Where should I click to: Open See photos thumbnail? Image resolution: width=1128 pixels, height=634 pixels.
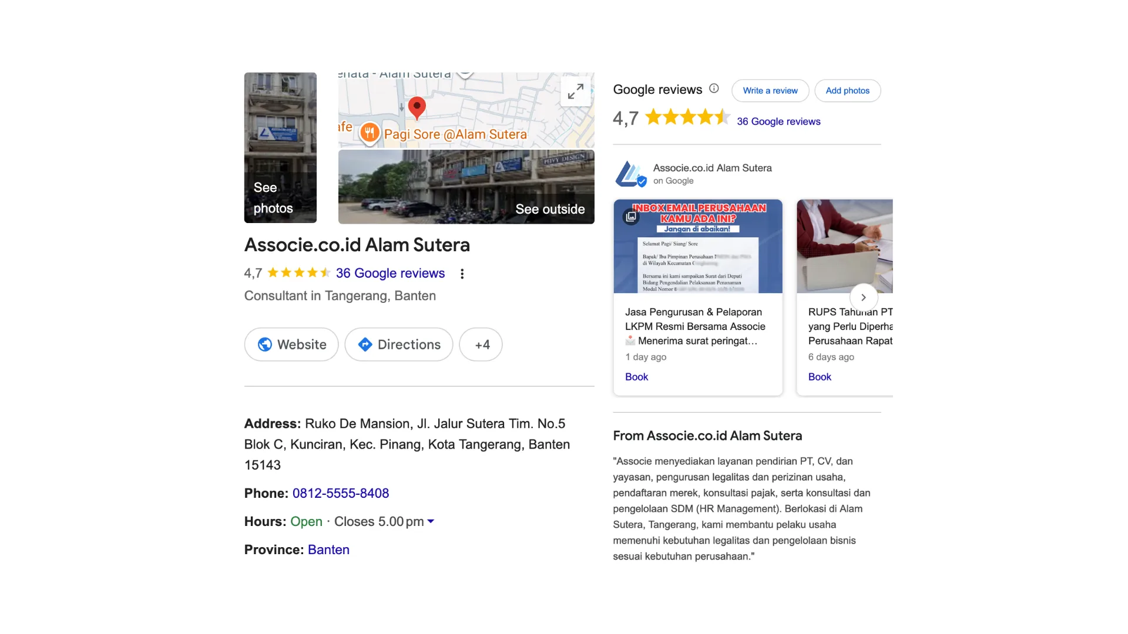[x=280, y=148]
